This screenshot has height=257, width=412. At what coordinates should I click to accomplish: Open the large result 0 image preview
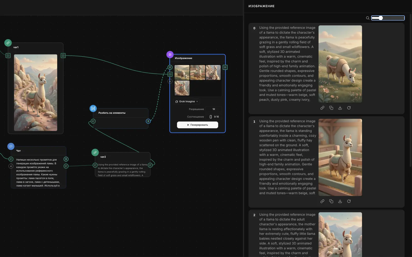pos(340,64)
